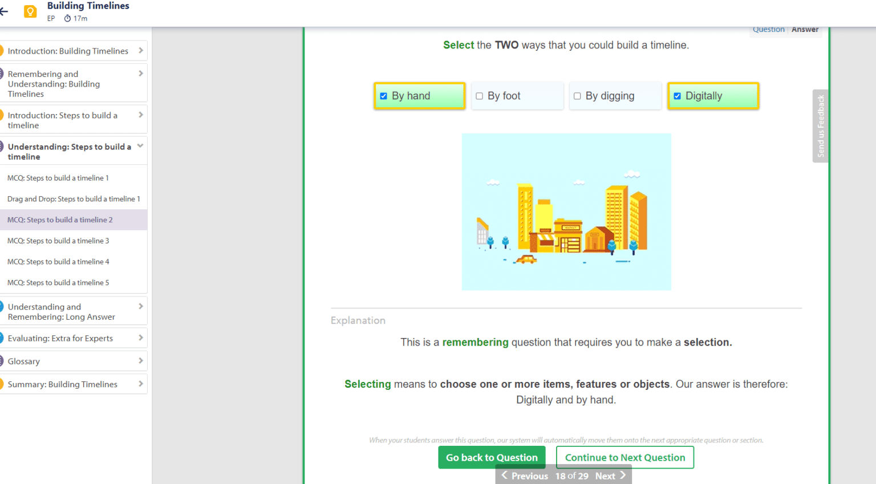Collapse Understanding: Steps to build a timeline

pos(140,147)
